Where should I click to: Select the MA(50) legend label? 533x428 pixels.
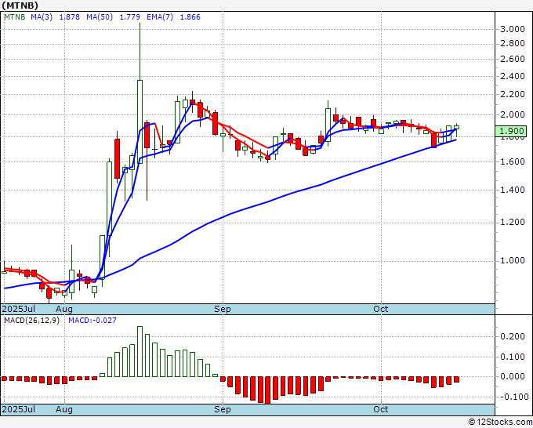(x=100, y=17)
